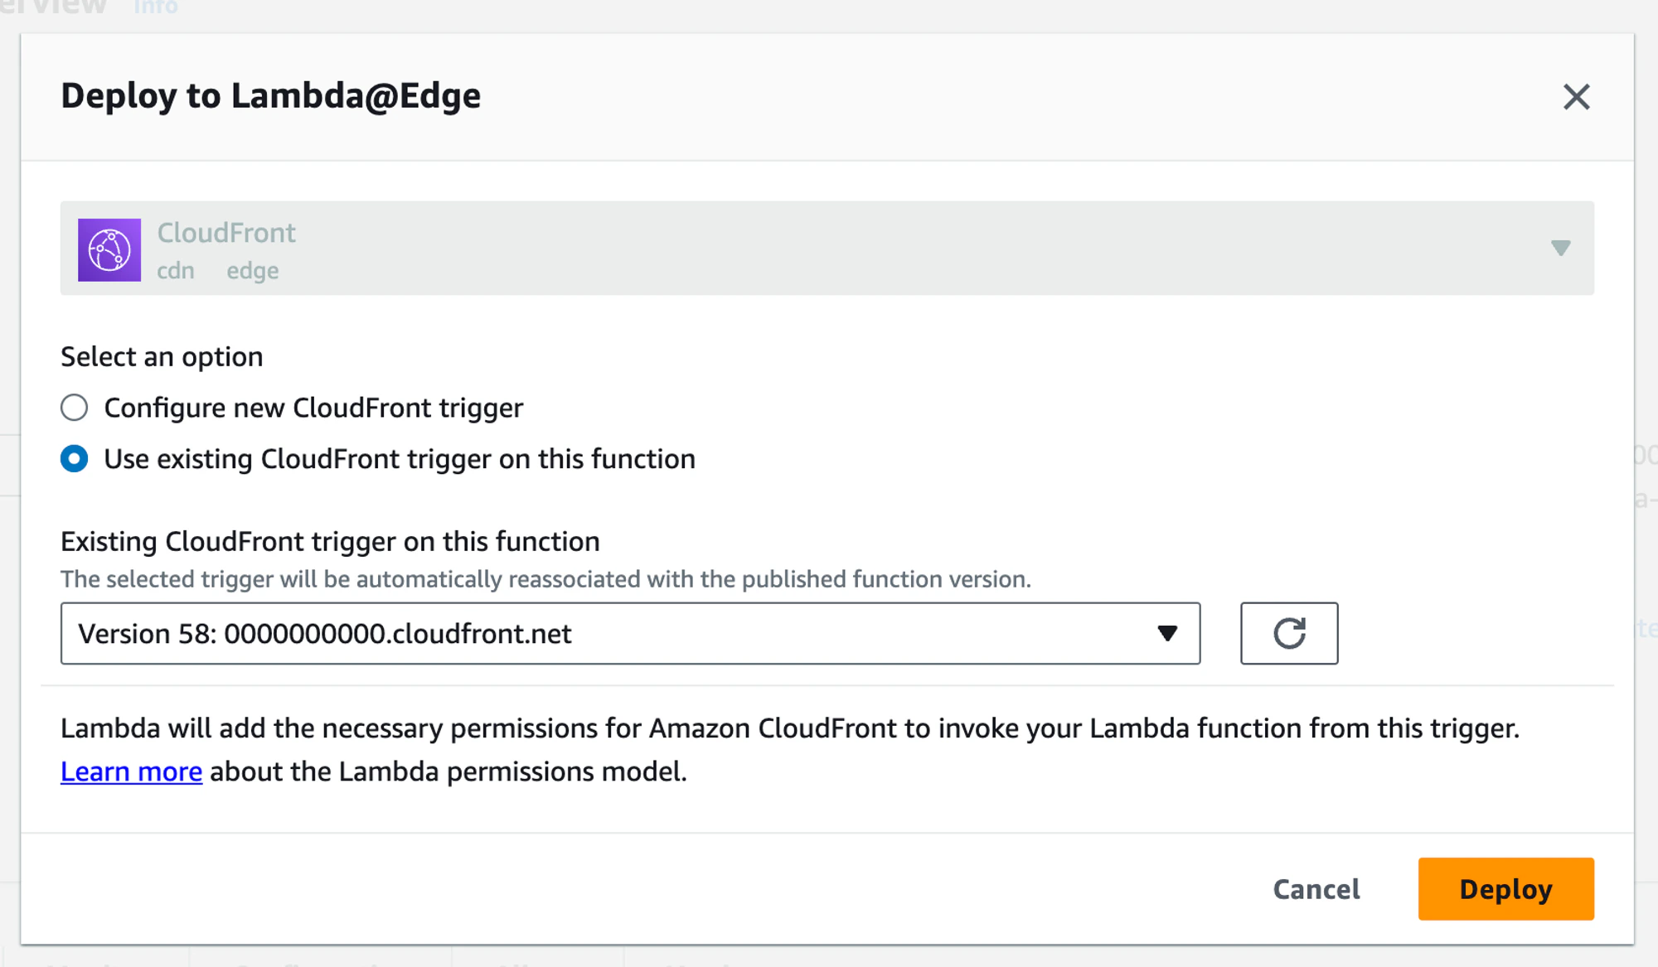
Task: Click the purple CloudFront service icon
Action: (109, 249)
